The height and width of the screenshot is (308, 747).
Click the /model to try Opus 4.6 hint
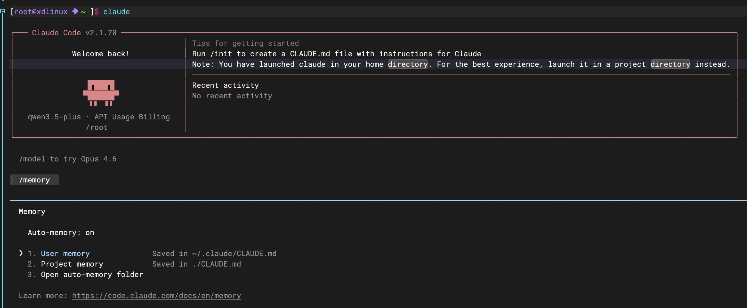point(68,159)
